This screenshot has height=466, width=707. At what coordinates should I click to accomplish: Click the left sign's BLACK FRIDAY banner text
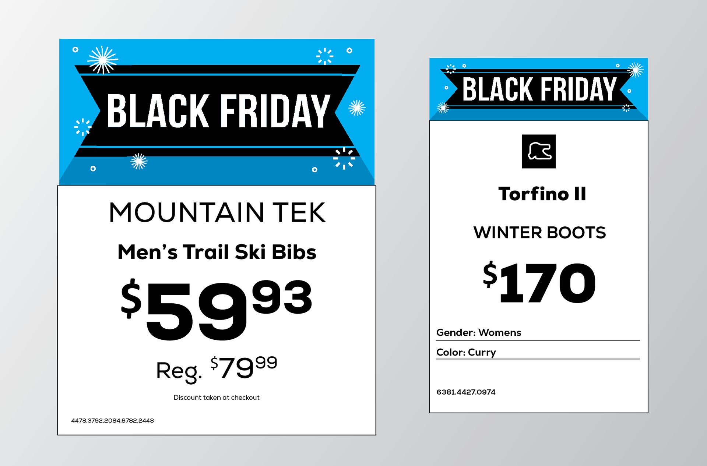(x=219, y=111)
